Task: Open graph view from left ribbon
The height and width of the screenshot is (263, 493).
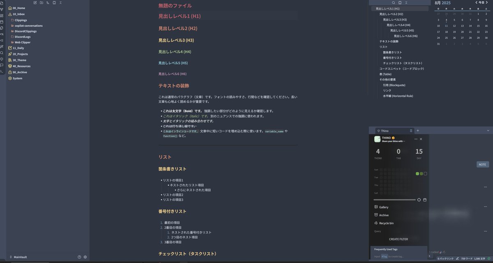Action: 2,9
